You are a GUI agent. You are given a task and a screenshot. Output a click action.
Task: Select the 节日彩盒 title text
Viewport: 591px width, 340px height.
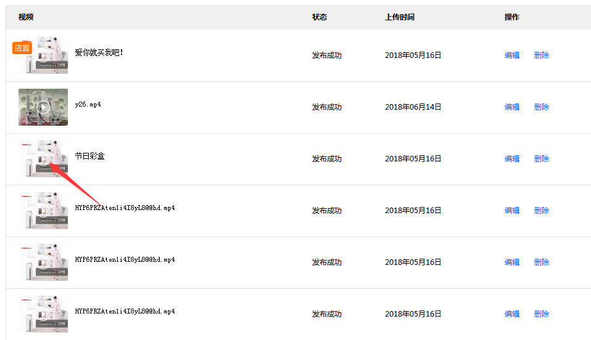90,156
